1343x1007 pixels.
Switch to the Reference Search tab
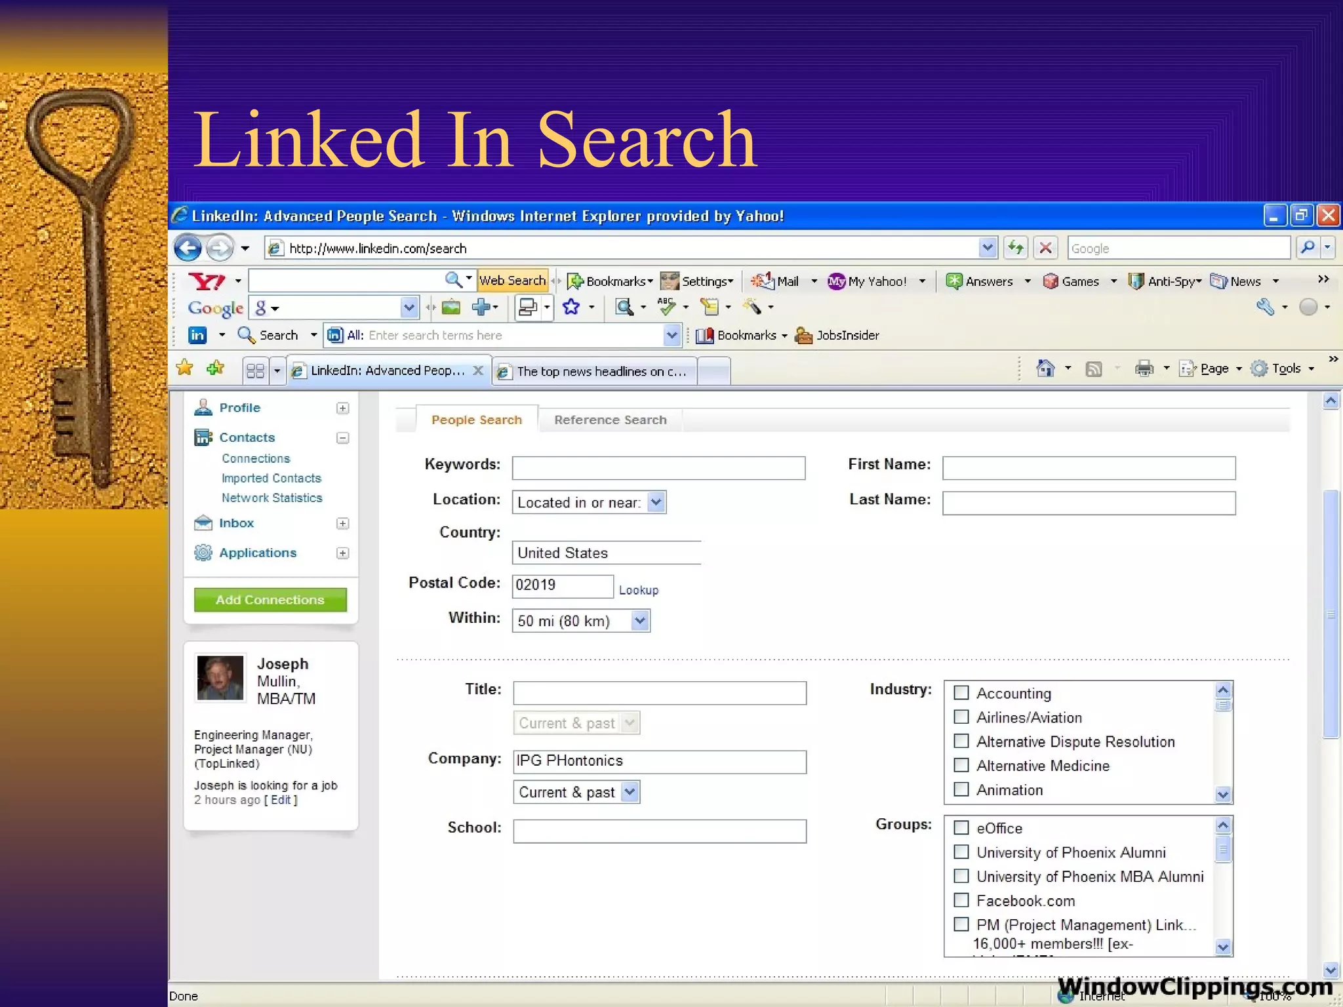pos(610,420)
